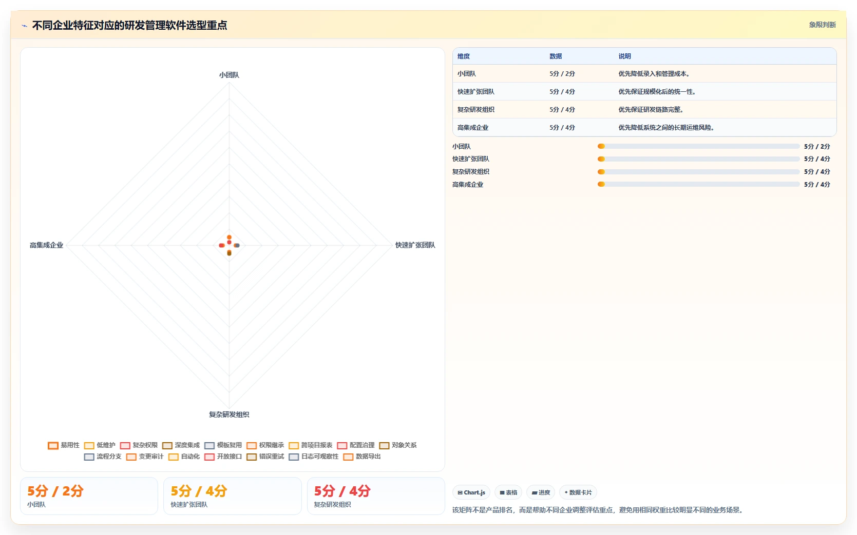This screenshot has height=535, width=857.
Task: Click the brown data point below radar center
Action: [x=229, y=253]
